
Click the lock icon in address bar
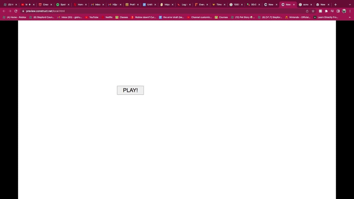click(x=23, y=11)
